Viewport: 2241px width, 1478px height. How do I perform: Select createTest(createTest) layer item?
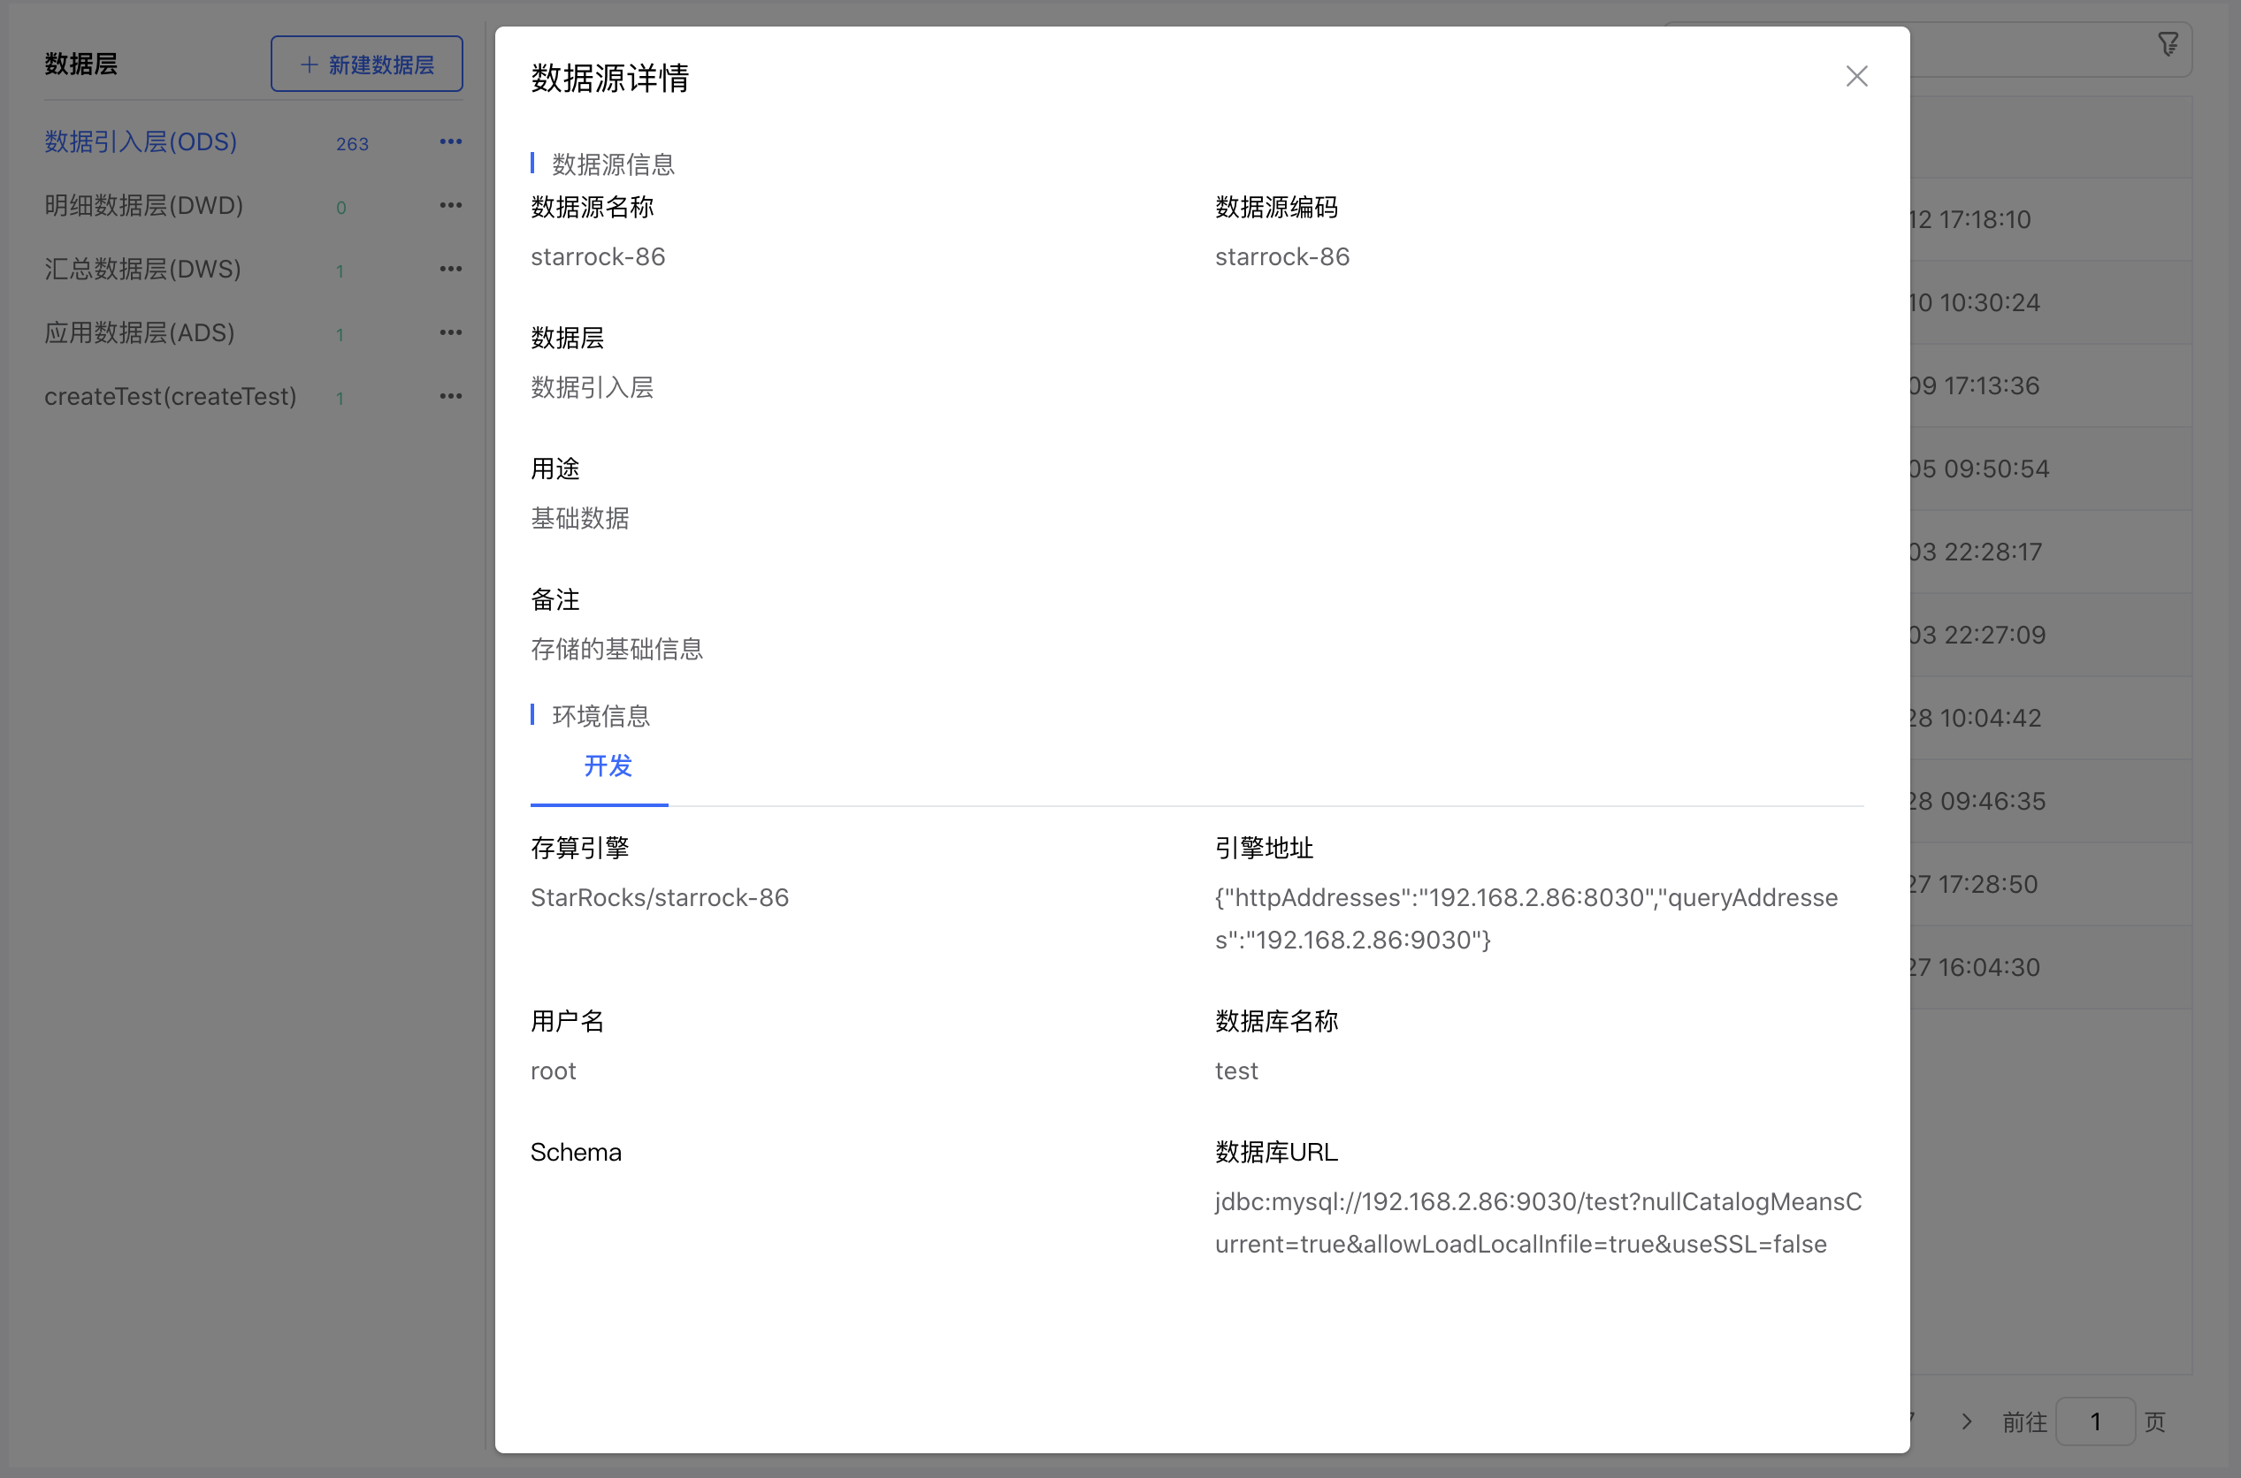tap(170, 396)
